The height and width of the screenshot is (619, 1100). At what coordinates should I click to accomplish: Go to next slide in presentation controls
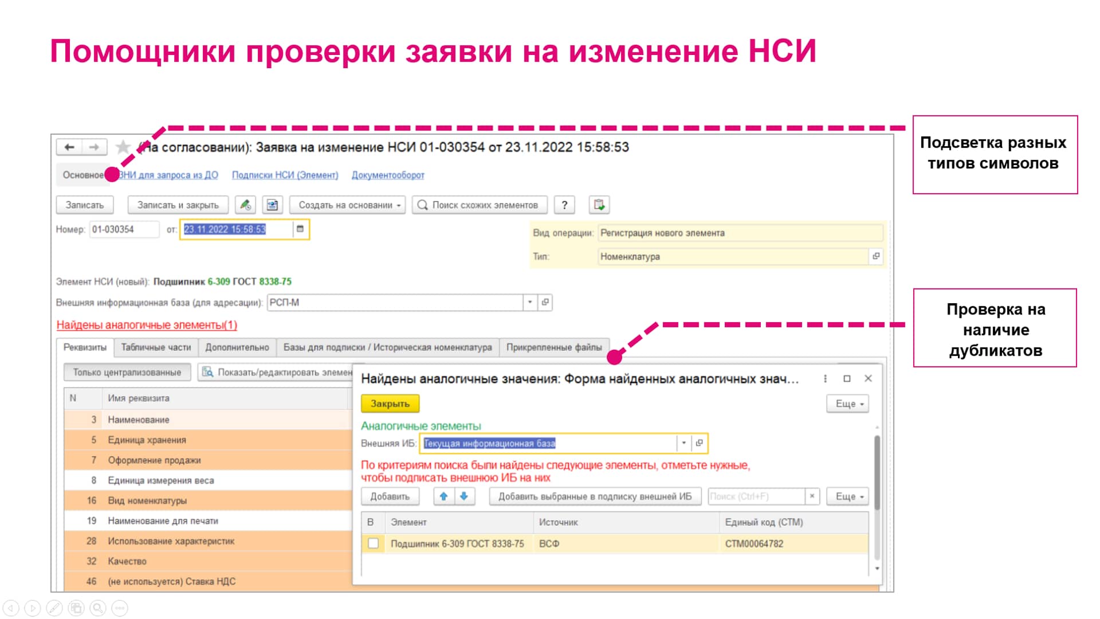tap(33, 608)
